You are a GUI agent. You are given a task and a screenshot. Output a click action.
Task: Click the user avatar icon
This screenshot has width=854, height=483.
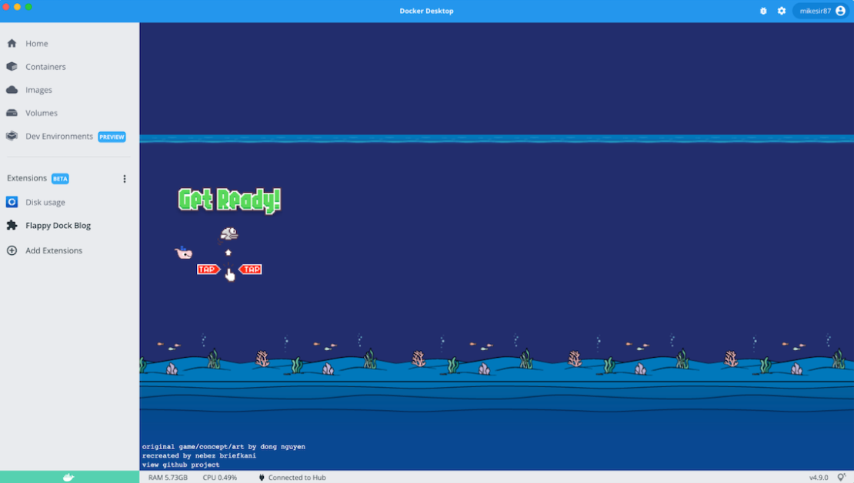(840, 11)
